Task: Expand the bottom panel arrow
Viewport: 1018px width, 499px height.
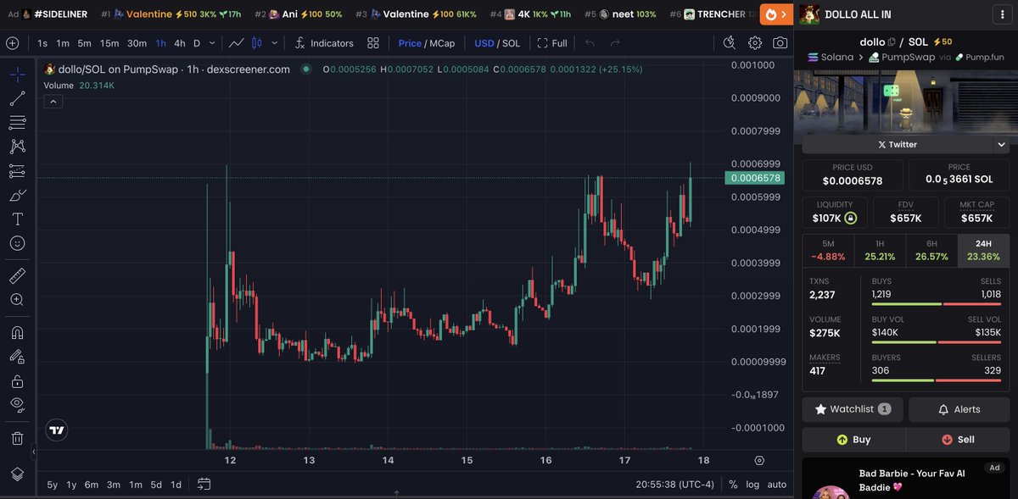Action: pos(396,493)
